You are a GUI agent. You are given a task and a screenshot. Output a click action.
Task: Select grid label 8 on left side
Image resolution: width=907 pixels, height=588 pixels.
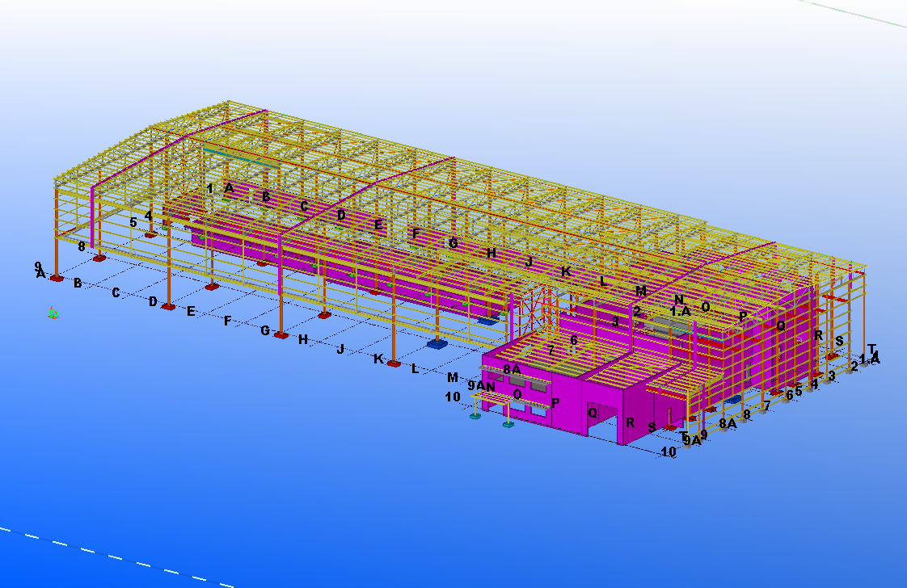pyautogui.click(x=82, y=246)
